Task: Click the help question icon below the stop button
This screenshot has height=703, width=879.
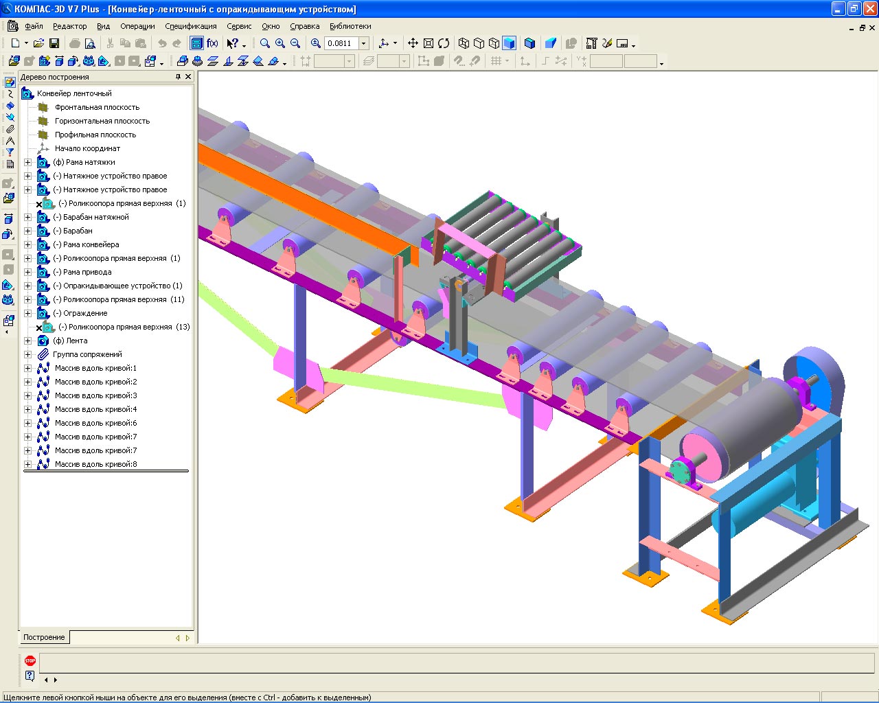Action: [30, 676]
